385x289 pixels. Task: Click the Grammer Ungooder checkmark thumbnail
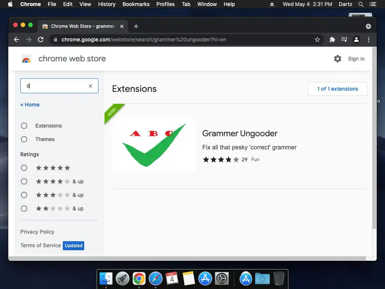[154, 145]
